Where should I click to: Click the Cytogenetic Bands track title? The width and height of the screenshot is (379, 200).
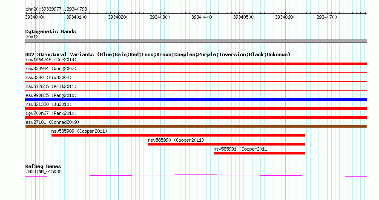tap(51, 31)
